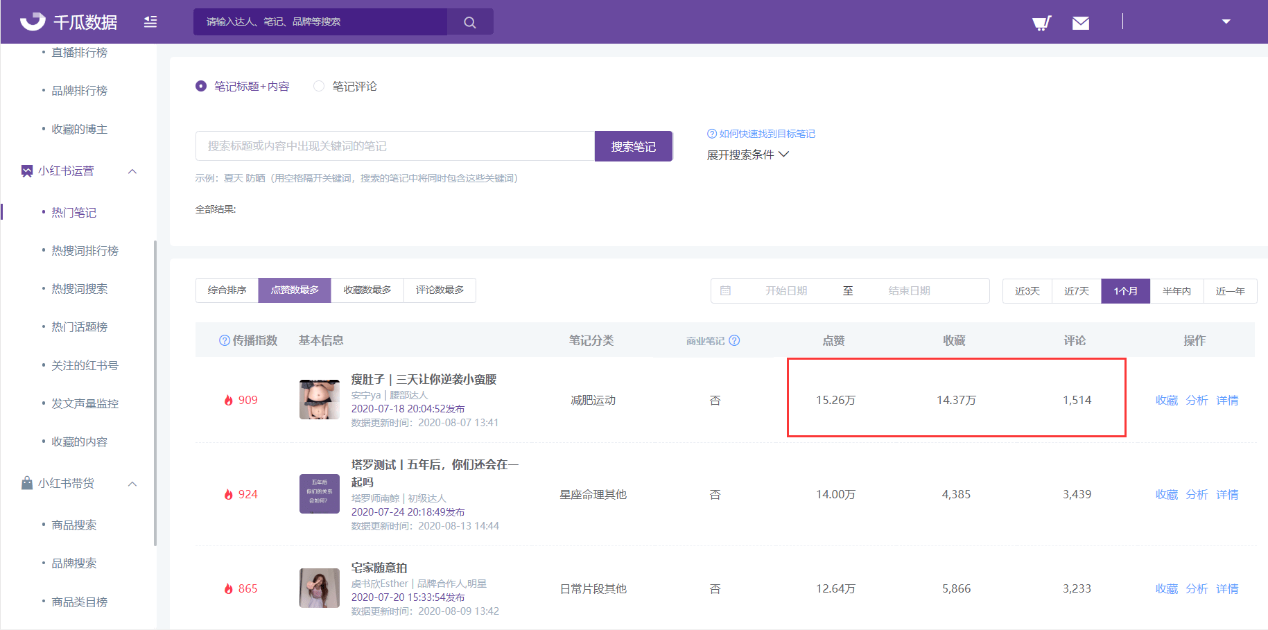Open the shopping cart icon

point(1041,23)
